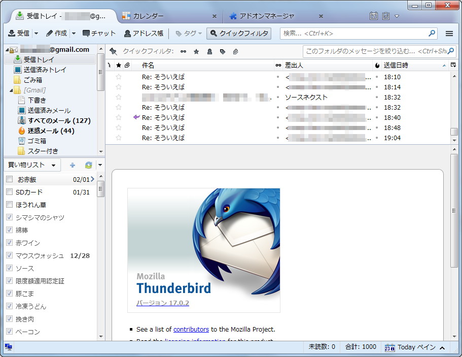Open the アドレス帳 address book

tap(144, 34)
